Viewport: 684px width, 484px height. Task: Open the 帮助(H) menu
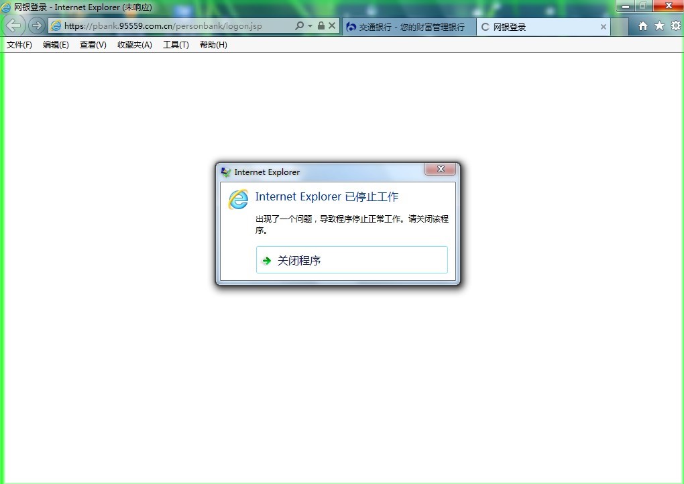(213, 45)
